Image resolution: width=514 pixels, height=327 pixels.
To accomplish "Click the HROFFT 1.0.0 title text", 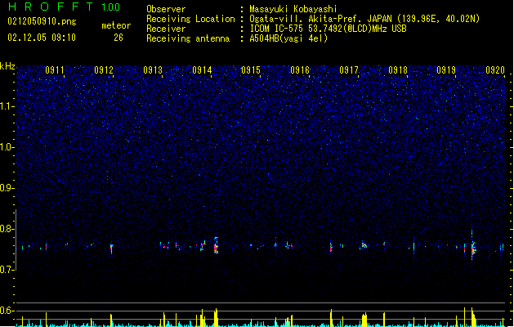I will 65,7.
